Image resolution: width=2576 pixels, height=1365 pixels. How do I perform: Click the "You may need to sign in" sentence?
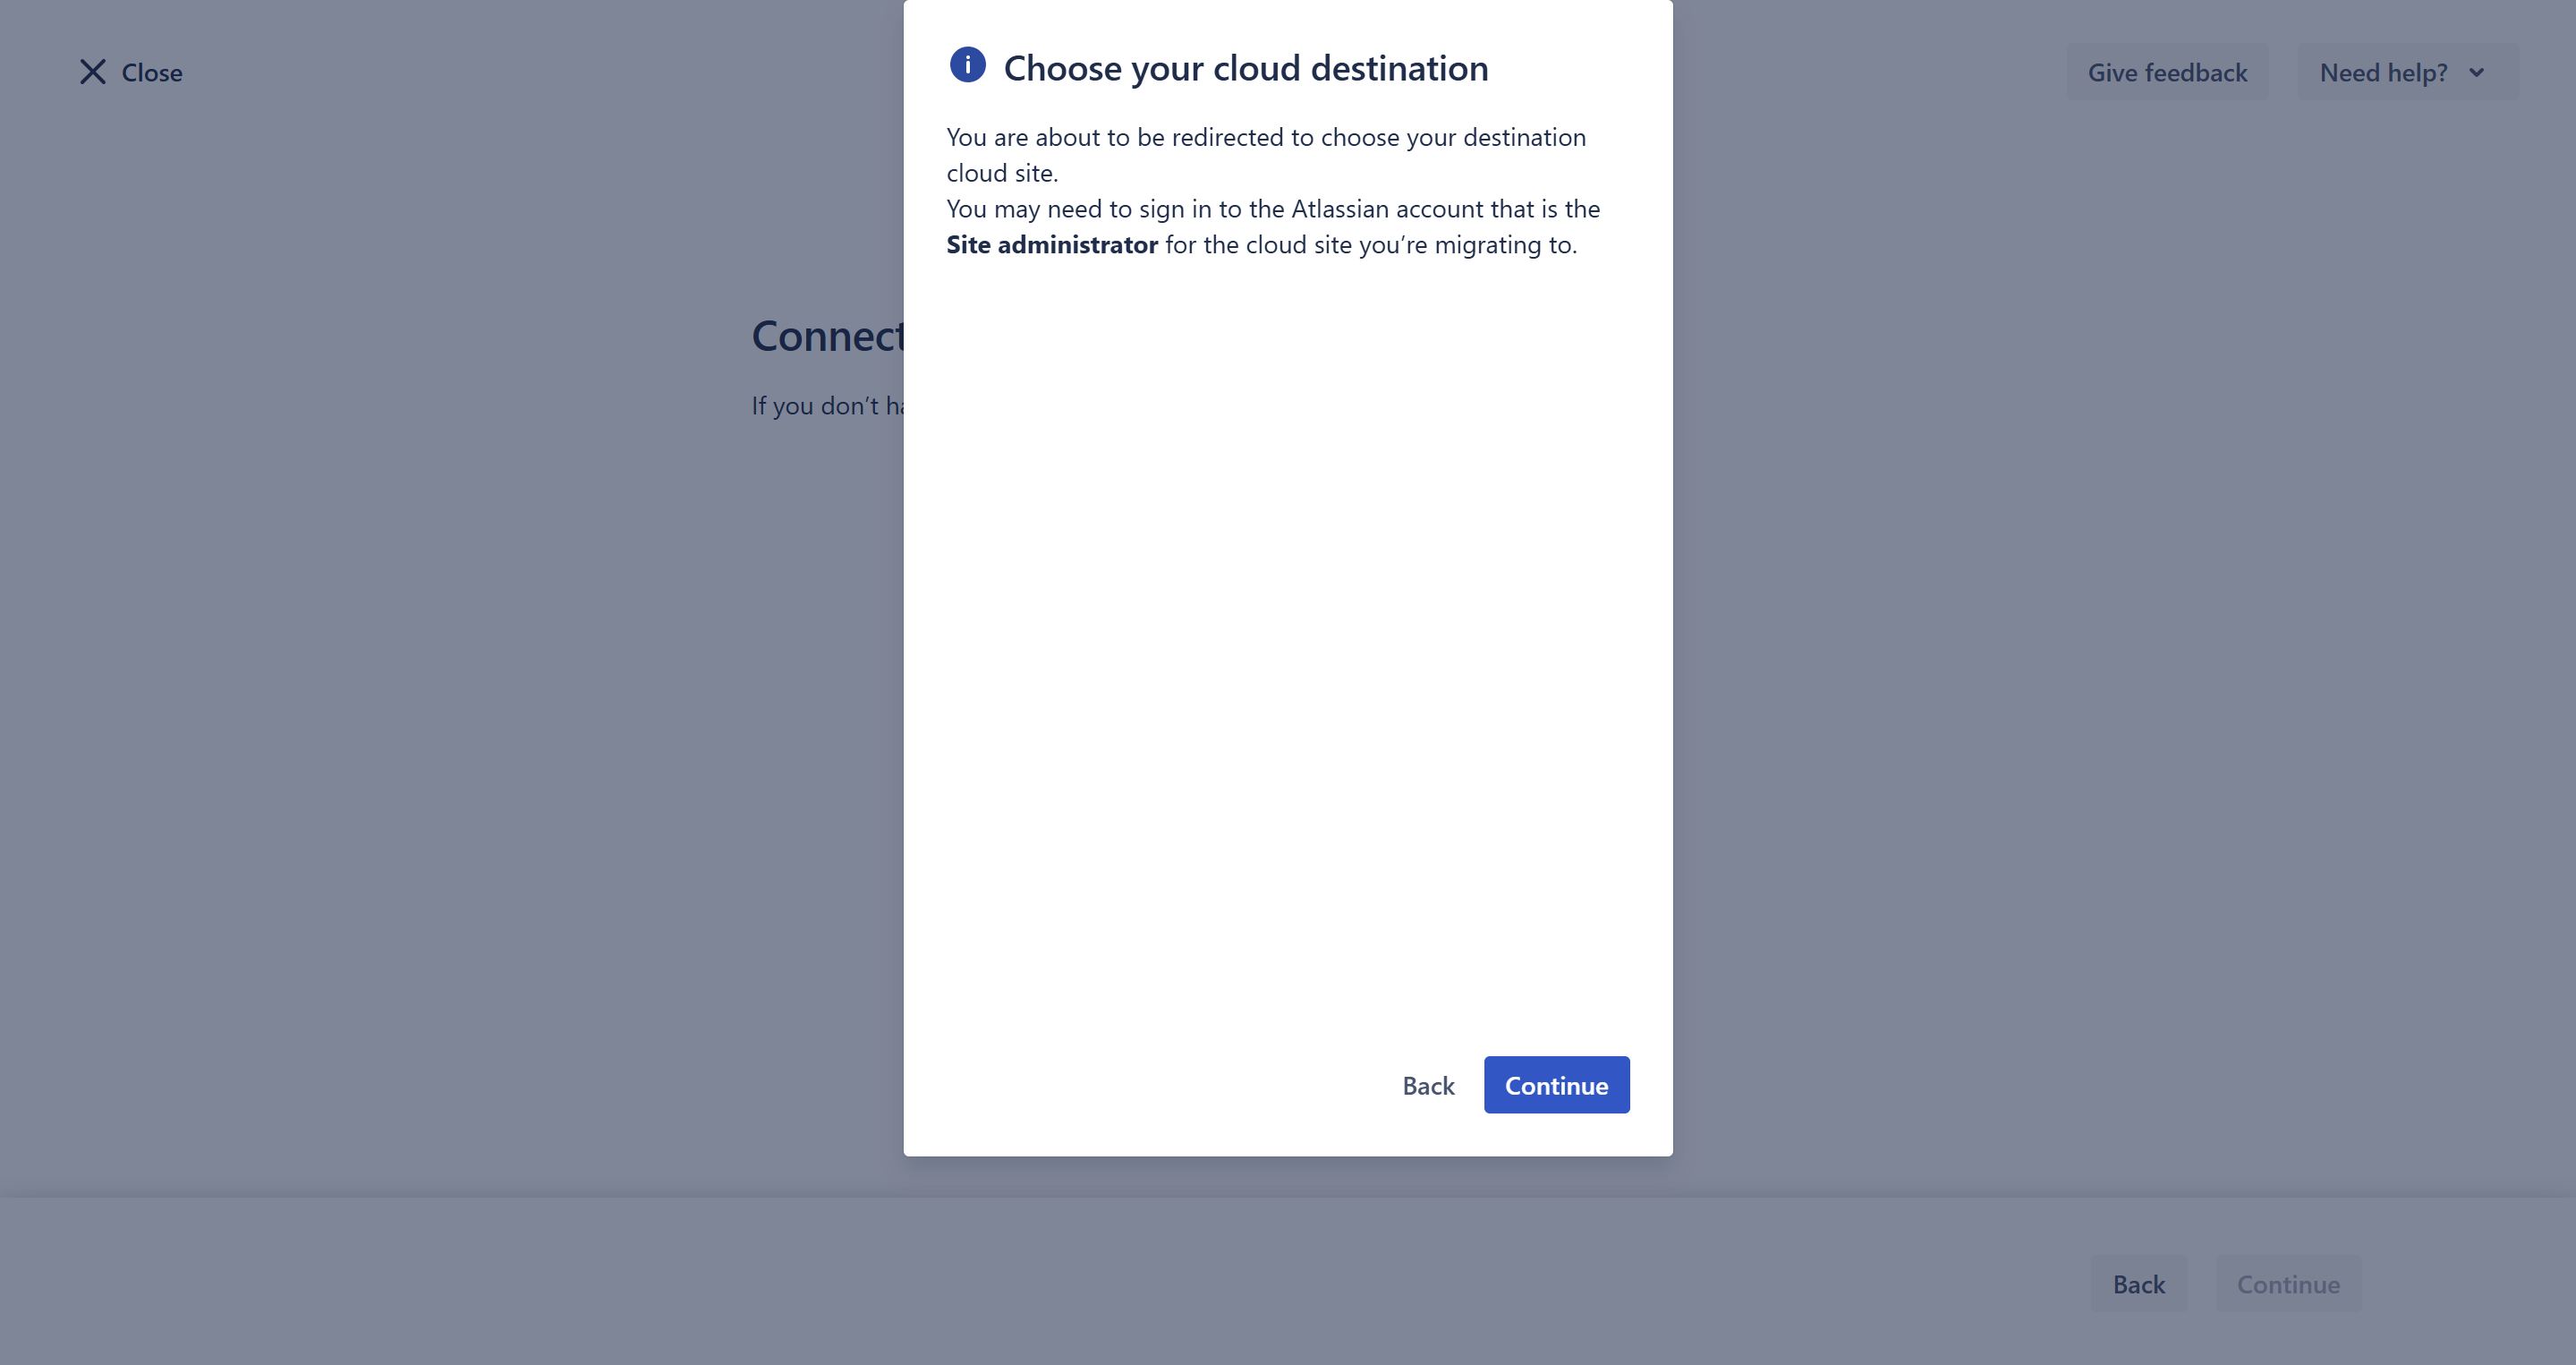[x=1272, y=209]
